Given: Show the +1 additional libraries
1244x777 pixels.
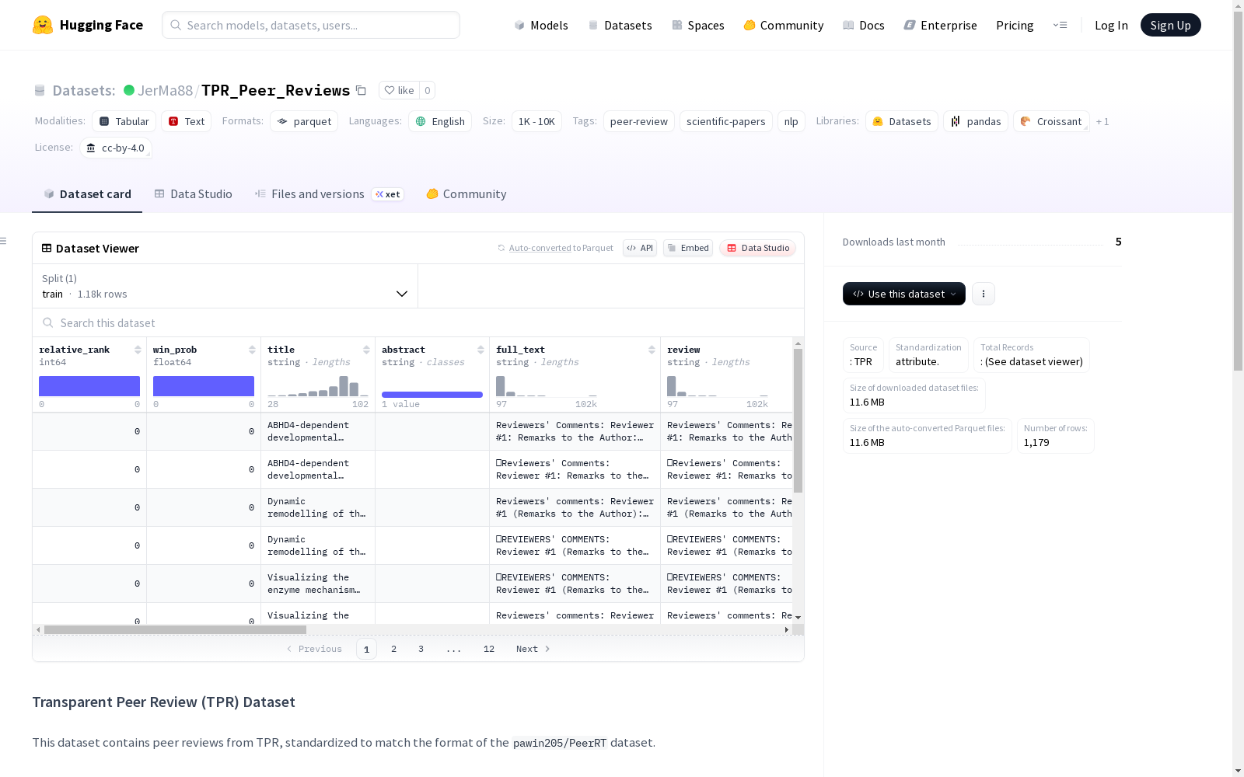Looking at the screenshot, I should coord(1102,121).
